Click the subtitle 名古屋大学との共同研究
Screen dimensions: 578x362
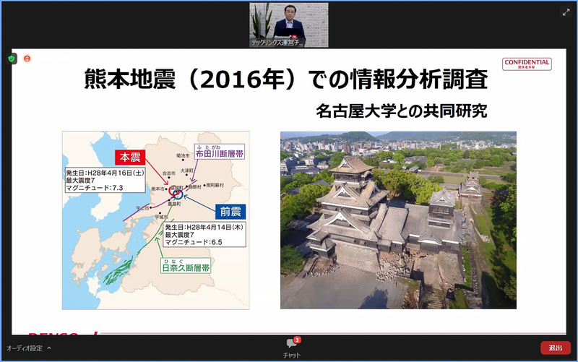tap(402, 111)
